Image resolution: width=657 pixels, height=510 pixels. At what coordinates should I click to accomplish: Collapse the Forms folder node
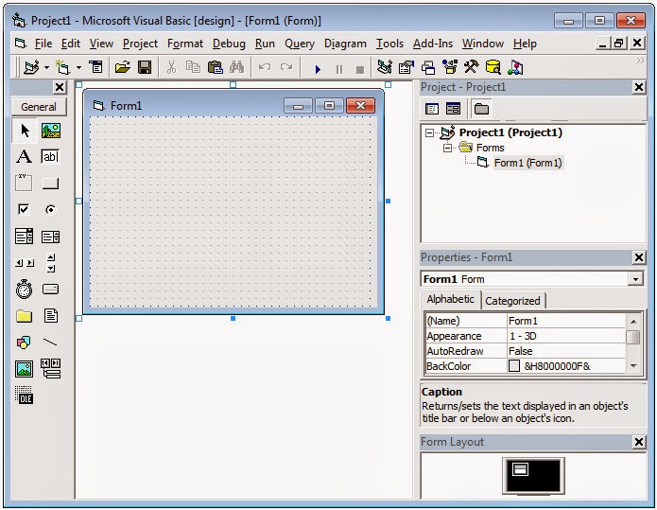point(447,148)
